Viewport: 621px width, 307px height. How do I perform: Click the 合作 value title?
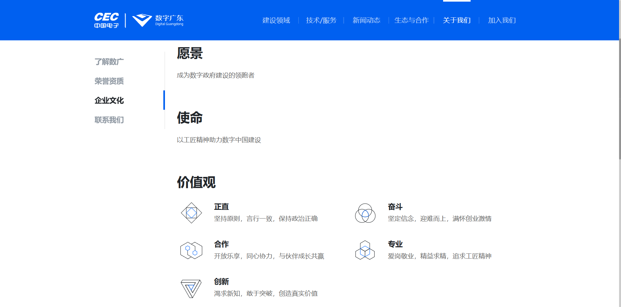coord(222,244)
